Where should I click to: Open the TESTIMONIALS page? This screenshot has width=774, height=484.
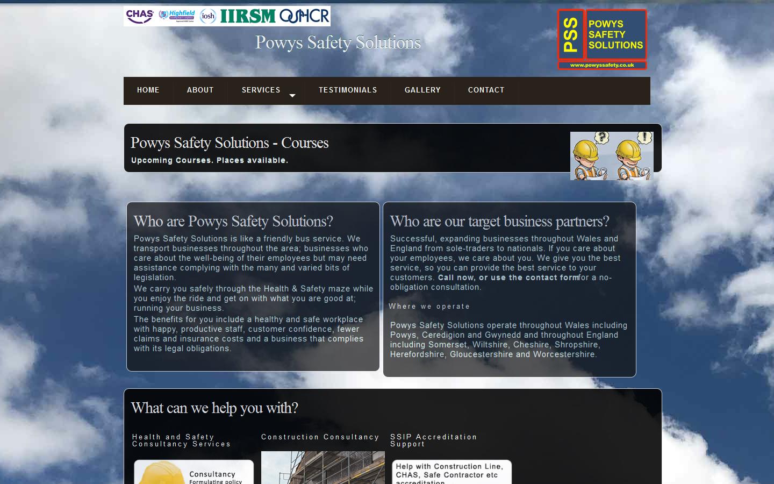tap(348, 90)
